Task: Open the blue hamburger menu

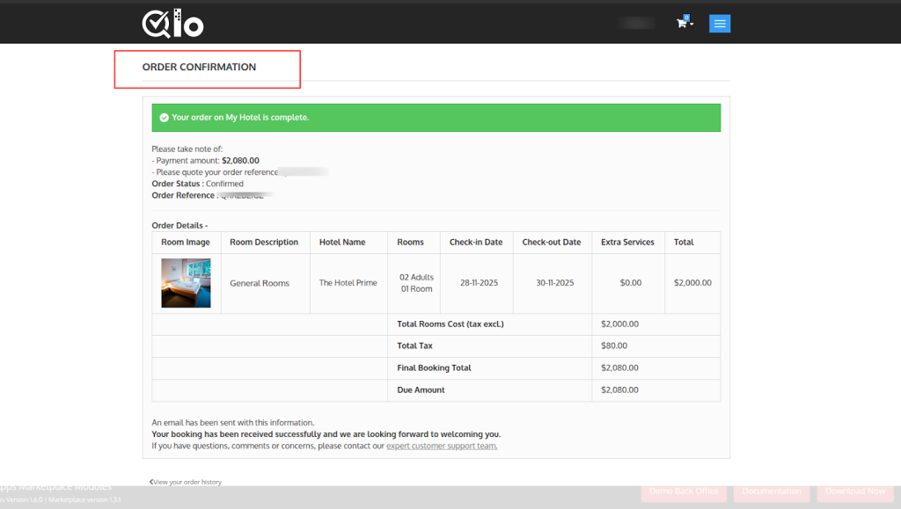Action: [x=720, y=24]
